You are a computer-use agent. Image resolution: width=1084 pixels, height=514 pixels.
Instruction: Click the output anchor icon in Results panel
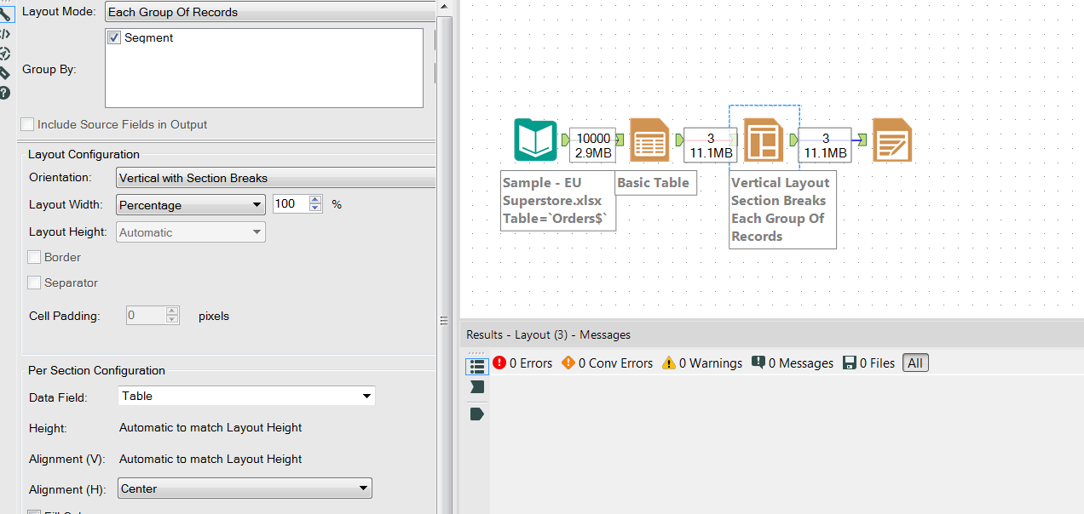[x=476, y=414]
